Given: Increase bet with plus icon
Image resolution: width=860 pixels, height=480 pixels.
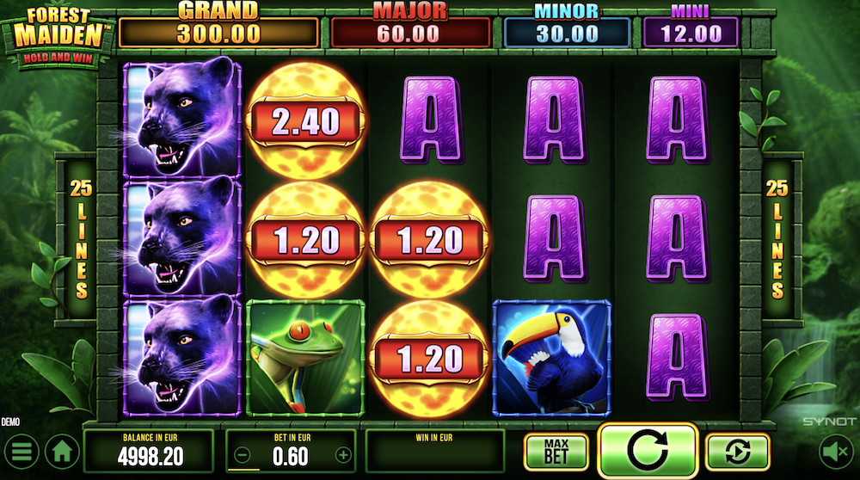Looking at the screenshot, I should [x=343, y=455].
